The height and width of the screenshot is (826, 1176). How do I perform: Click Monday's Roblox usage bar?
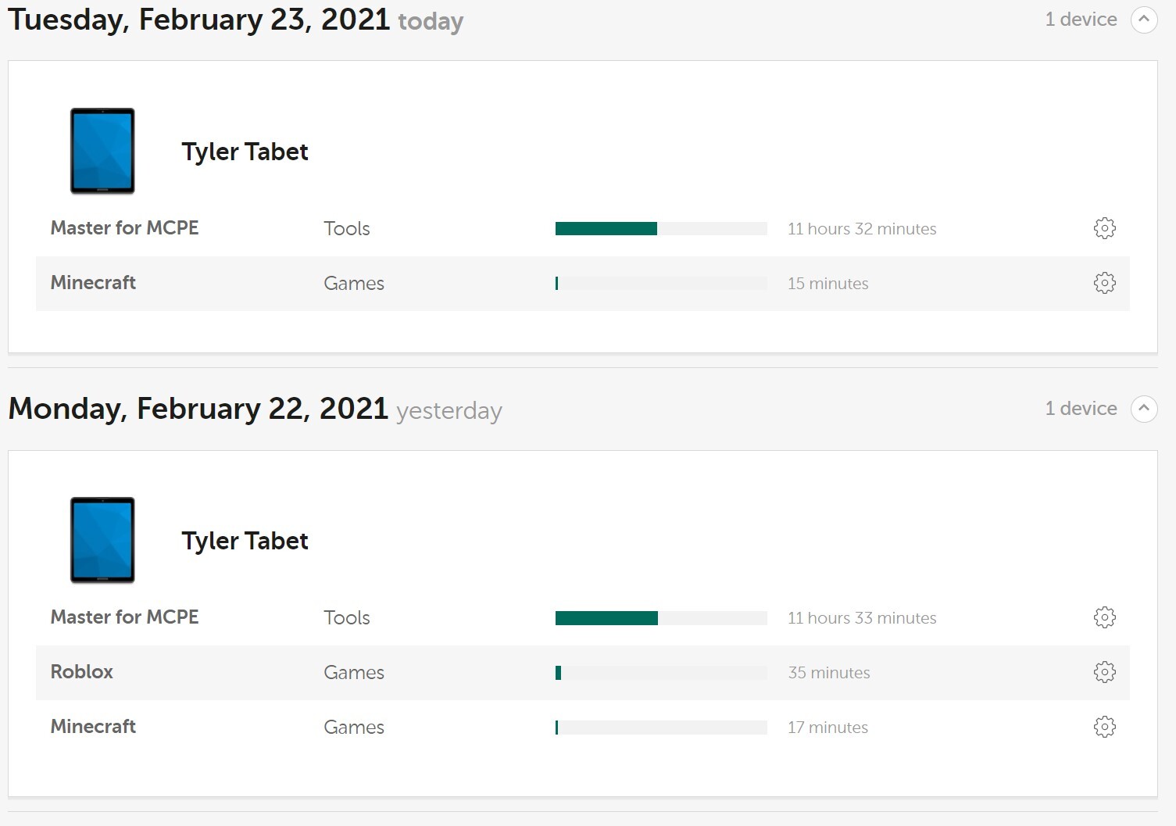(x=660, y=673)
